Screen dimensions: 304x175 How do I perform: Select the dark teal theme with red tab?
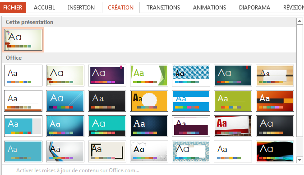point(233,76)
